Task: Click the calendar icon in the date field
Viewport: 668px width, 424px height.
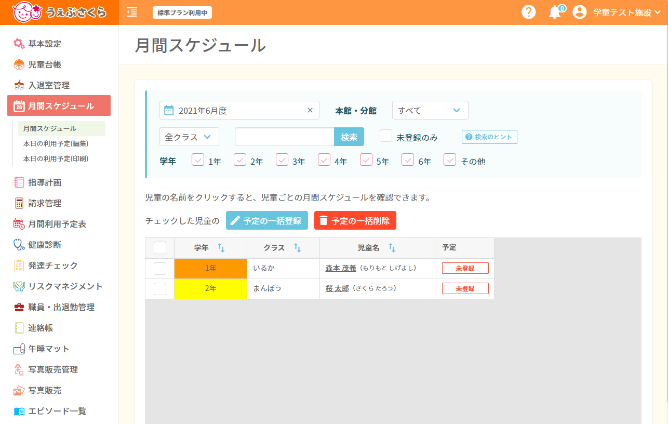Action: (x=169, y=110)
